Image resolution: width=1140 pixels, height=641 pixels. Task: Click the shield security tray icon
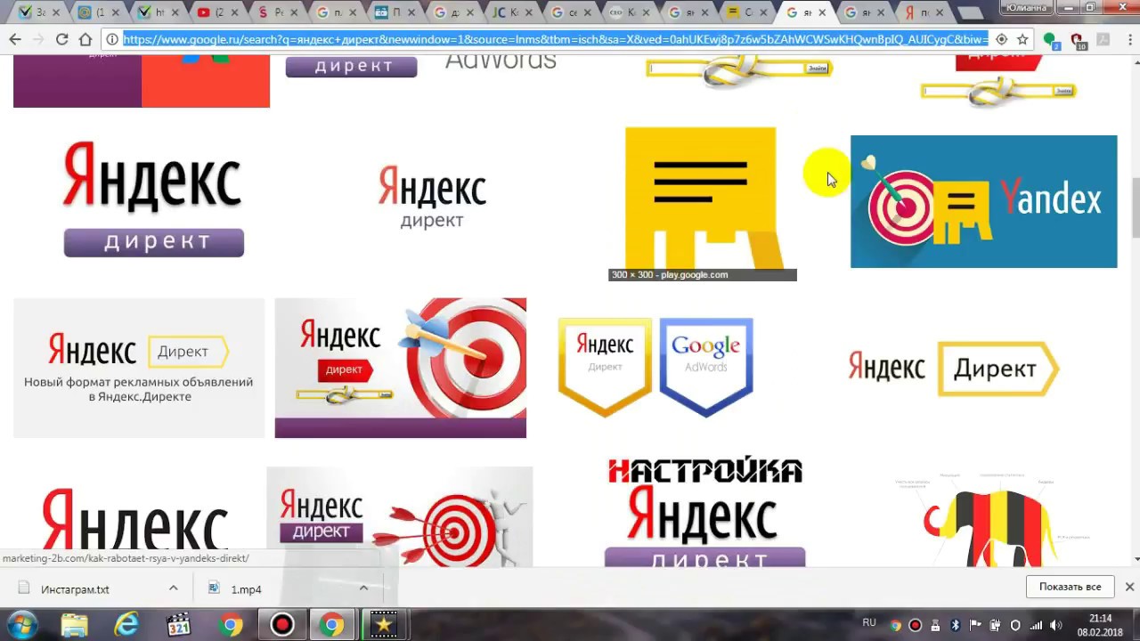(1015, 625)
